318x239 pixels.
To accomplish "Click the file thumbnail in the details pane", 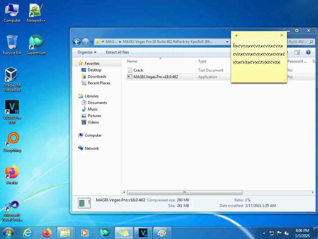I will (84, 203).
